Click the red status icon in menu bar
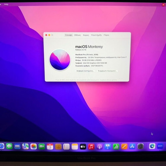The image size is (166, 166). pos(163,5)
